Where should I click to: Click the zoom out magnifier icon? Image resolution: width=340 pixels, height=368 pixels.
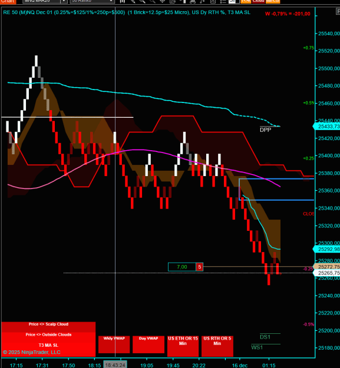click(153, 1)
